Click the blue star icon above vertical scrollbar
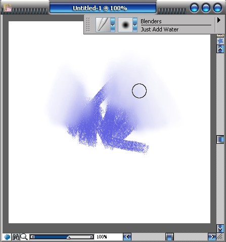This screenshot has height=242, width=226. (220, 41)
